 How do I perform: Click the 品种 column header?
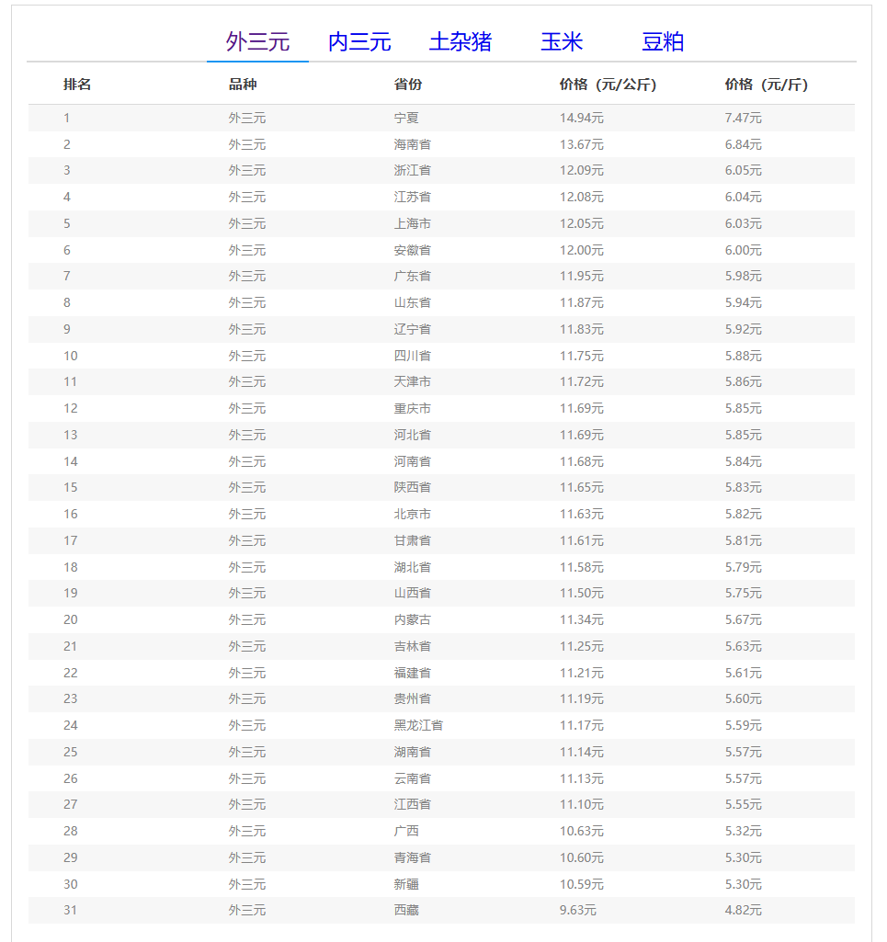pos(243,85)
